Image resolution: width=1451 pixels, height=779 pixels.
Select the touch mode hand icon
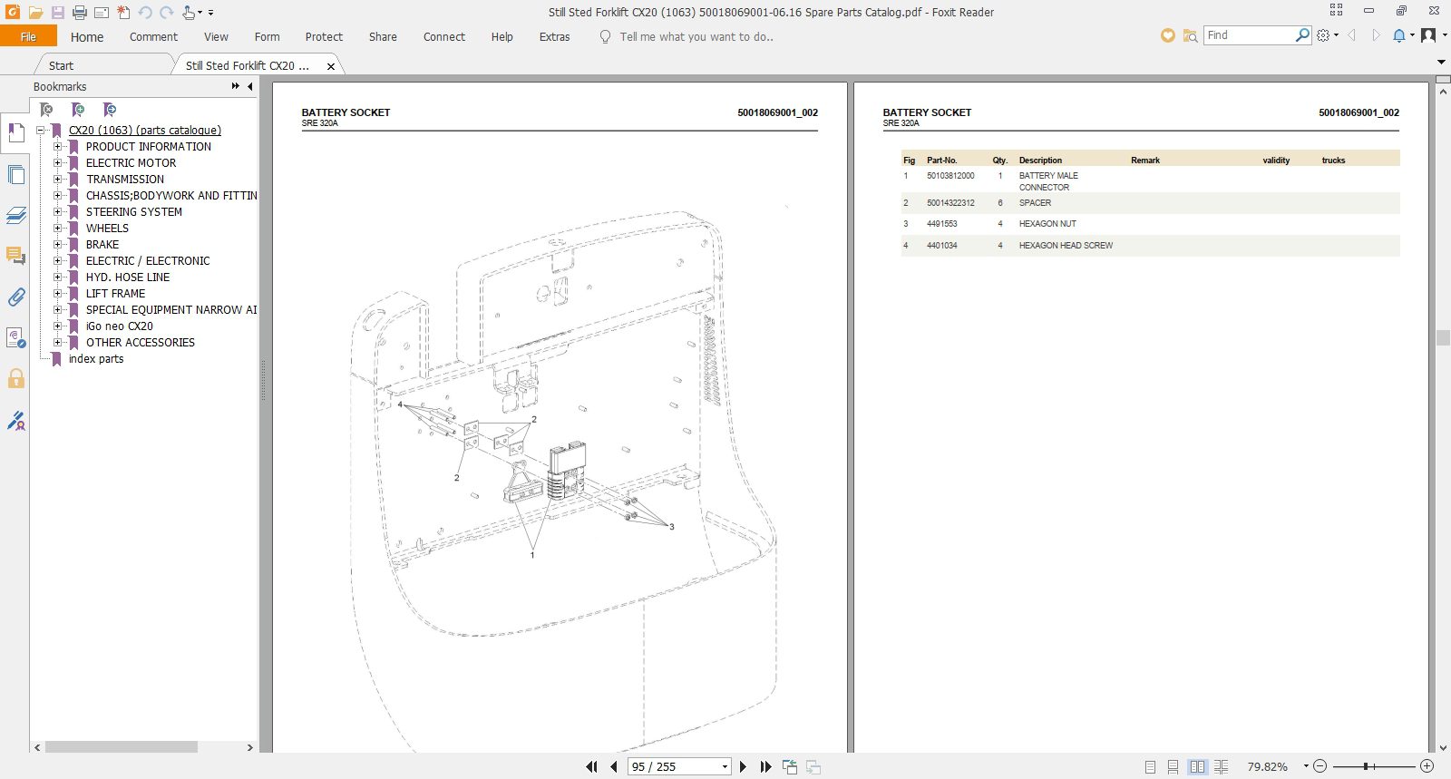click(188, 13)
